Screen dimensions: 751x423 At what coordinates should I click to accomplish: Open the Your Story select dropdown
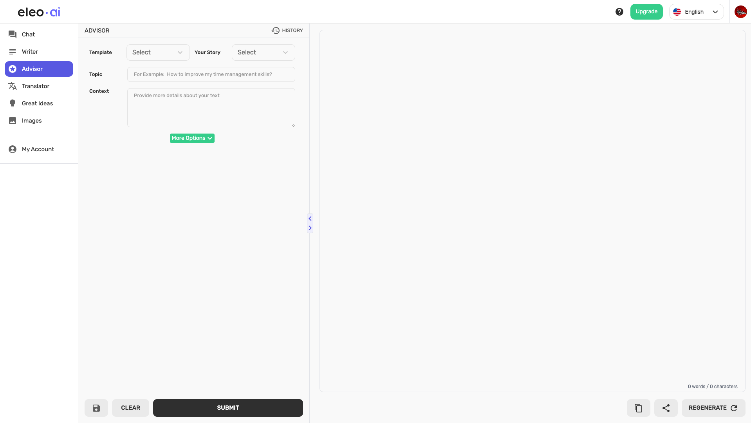pyautogui.click(x=263, y=52)
